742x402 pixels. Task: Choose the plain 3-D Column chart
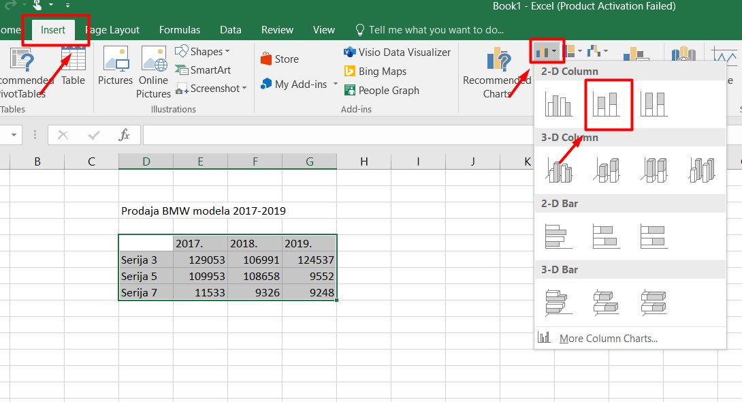[x=702, y=170]
